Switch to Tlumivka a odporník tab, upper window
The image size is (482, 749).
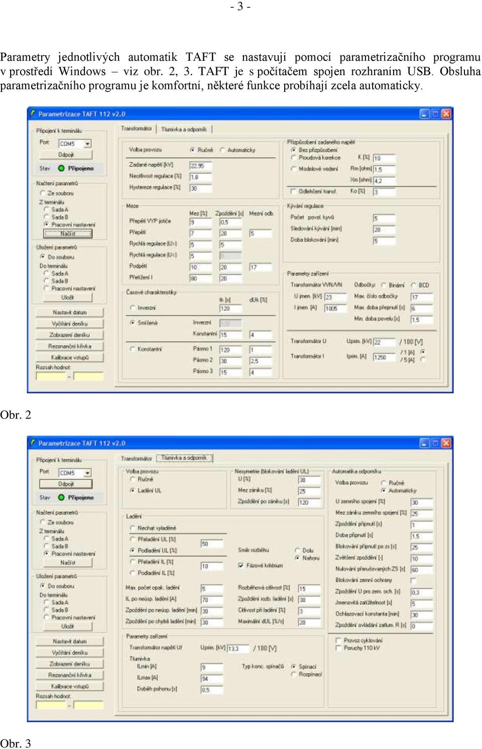184,129
